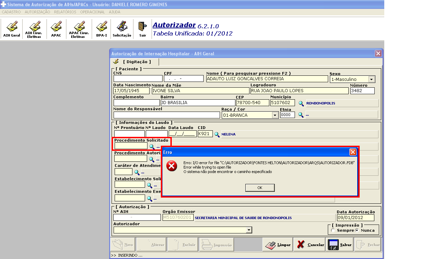Focus the Nº Prontuário field
The width and height of the screenshot is (438, 259).
click(129, 134)
